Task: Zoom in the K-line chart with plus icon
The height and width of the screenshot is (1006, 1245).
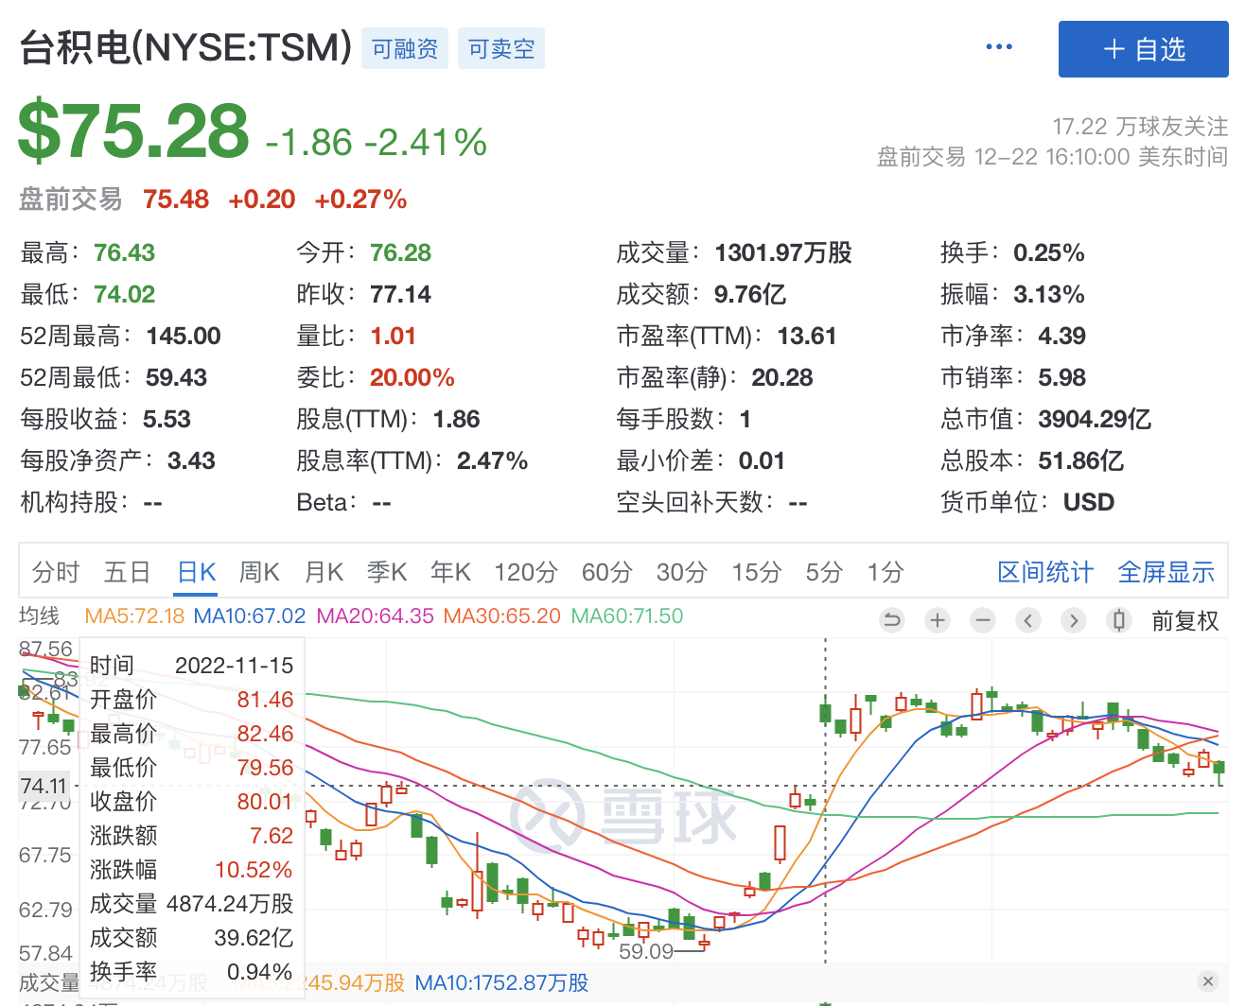Action: 938,620
